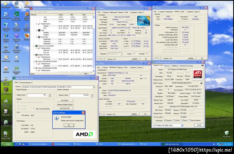Click the Intel Core 2 logo in CPU-Z
The height and width of the screenshot is (154, 234).
[144, 21]
